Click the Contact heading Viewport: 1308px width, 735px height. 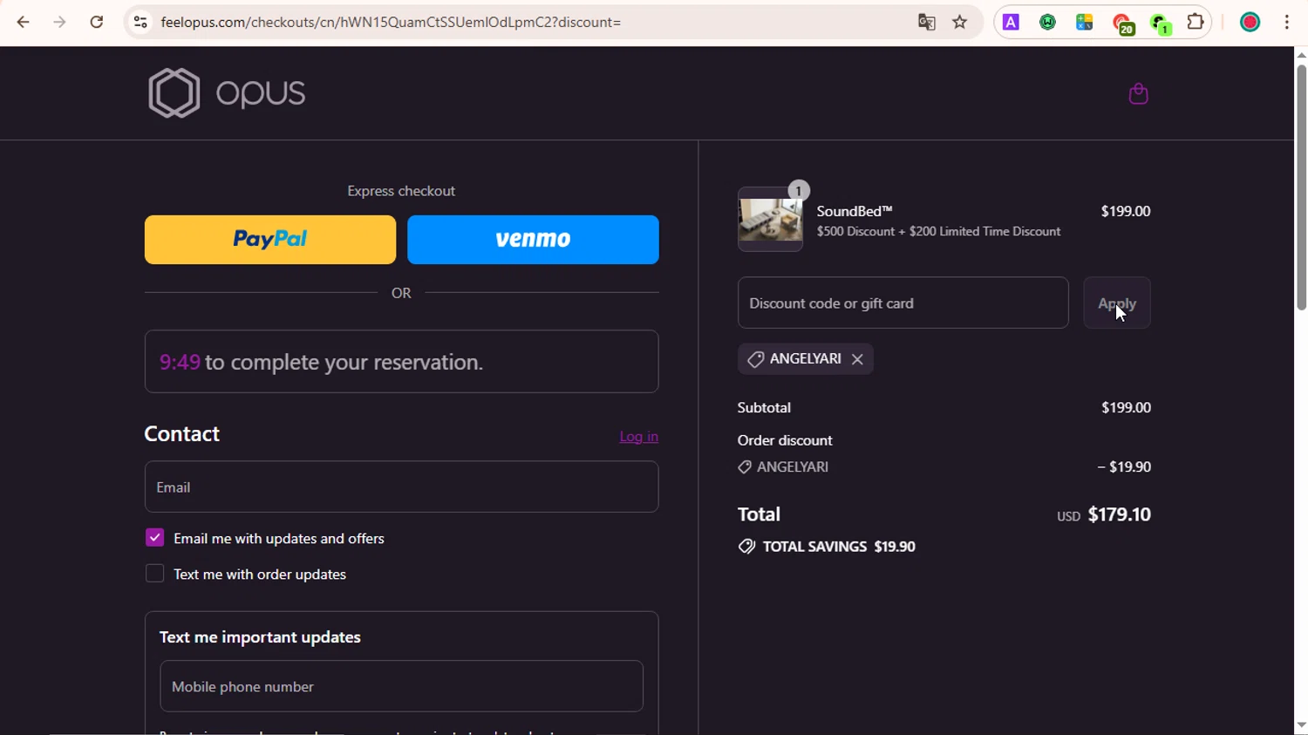click(182, 433)
